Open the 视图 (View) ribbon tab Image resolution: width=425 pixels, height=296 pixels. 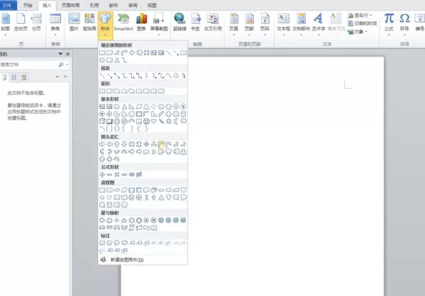pyautogui.click(x=152, y=5)
